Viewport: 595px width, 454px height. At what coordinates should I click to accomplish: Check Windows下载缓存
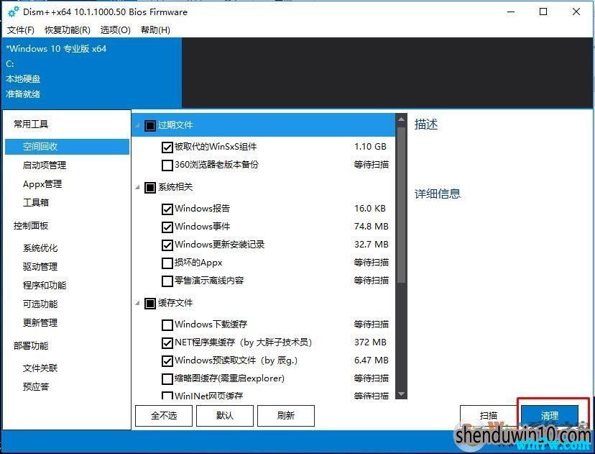(x=167, y=324)
